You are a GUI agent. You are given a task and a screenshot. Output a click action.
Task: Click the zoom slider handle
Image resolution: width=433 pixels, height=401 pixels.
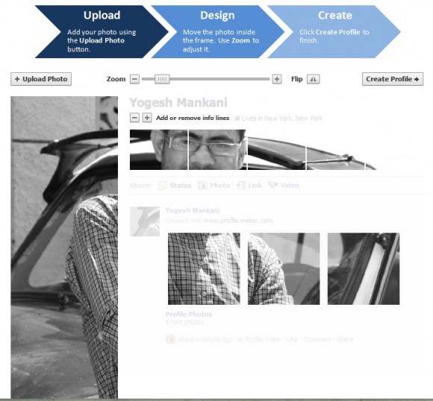[x=162, y=79]
